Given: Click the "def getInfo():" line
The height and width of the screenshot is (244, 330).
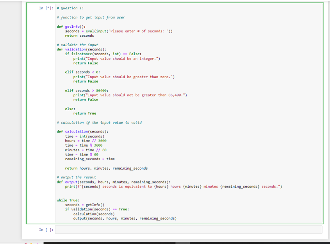Looking at the screenshot, I should click(71, 27).
